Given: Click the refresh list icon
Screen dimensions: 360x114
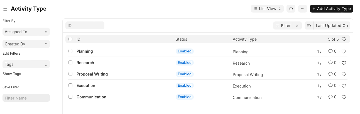Looking at the screenshot, I should pyautogui.click(x=291, y=9).
